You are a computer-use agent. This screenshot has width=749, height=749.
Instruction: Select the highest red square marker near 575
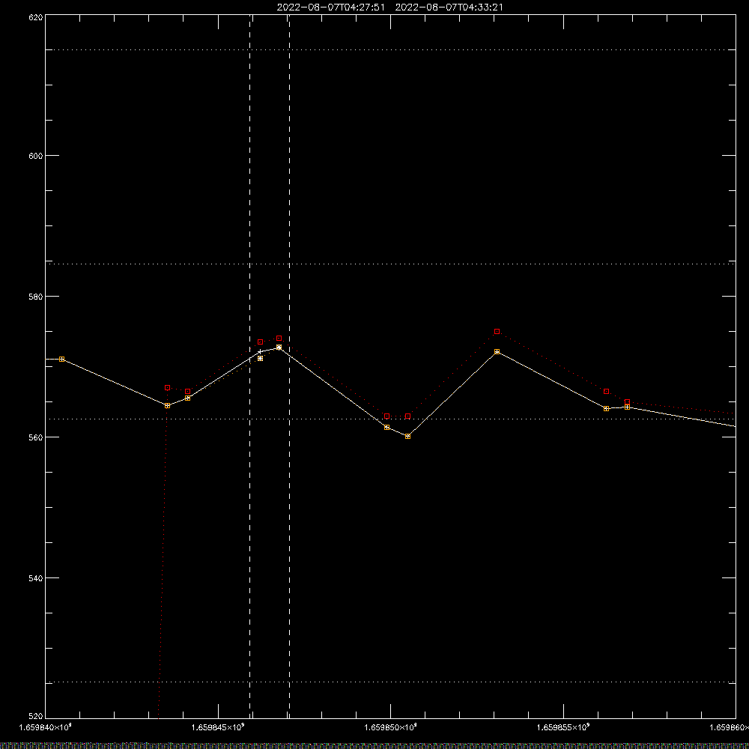497,331
